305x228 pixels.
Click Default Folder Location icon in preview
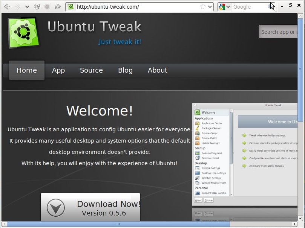(x=197, y=193)
